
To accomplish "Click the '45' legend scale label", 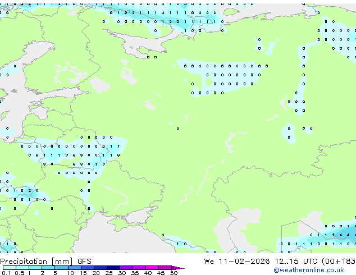I will (x=161, y=273).
